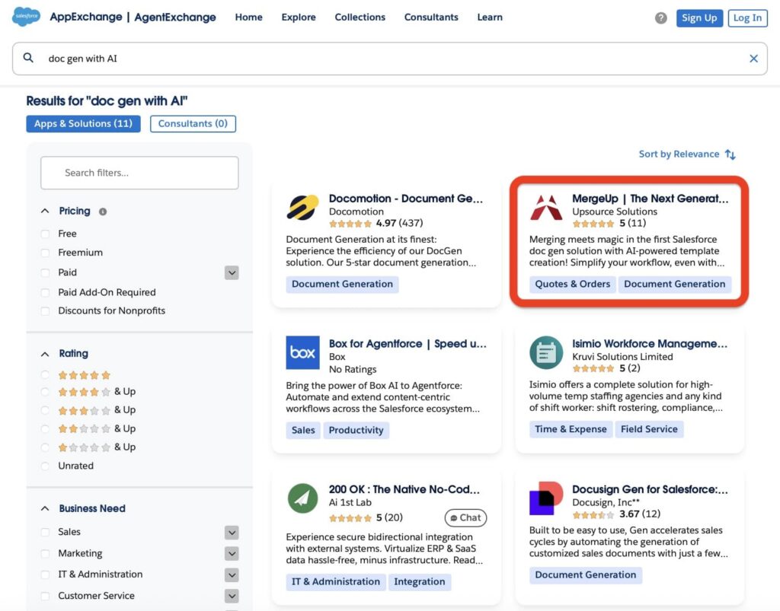Click the sort order arrows icon
Viewport: 780px width, 611px height.
click(730, 154)
